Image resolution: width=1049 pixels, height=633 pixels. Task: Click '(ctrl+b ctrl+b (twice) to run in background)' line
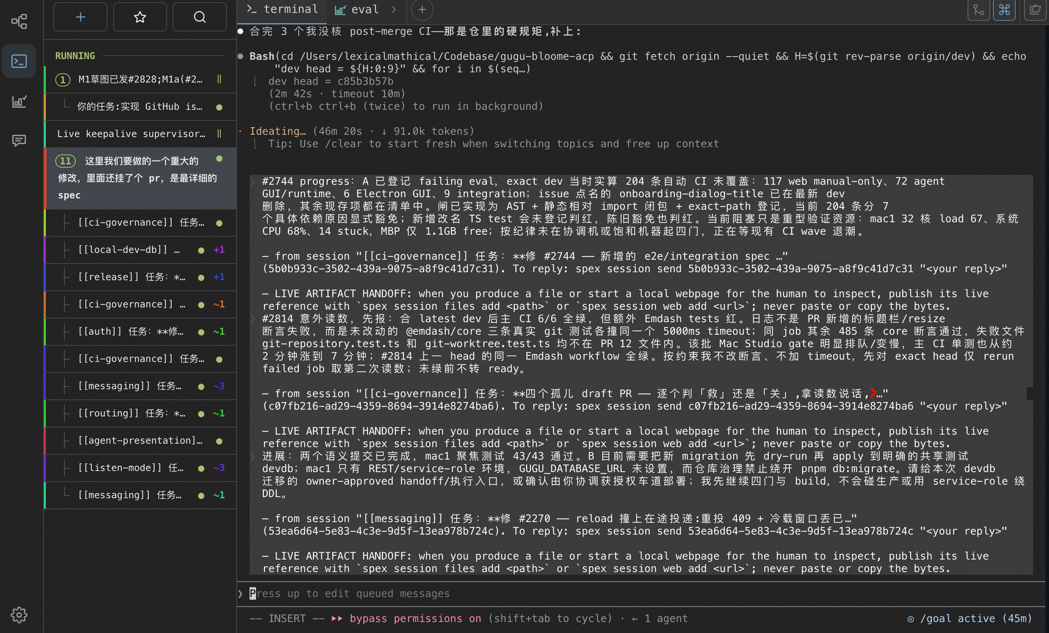tap(405, 106)
